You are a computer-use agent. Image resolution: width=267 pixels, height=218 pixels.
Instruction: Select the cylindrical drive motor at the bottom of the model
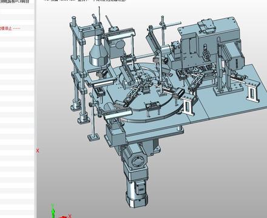click(137, 193)
